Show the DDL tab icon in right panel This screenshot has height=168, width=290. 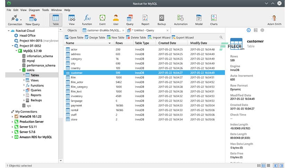[x=256, y=30]
